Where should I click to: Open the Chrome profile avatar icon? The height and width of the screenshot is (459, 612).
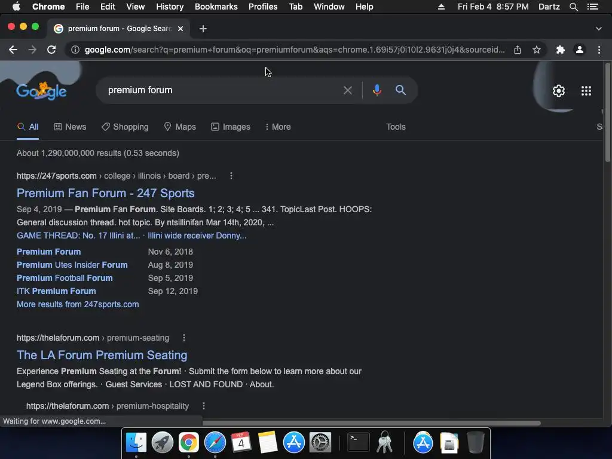point(580,50)
